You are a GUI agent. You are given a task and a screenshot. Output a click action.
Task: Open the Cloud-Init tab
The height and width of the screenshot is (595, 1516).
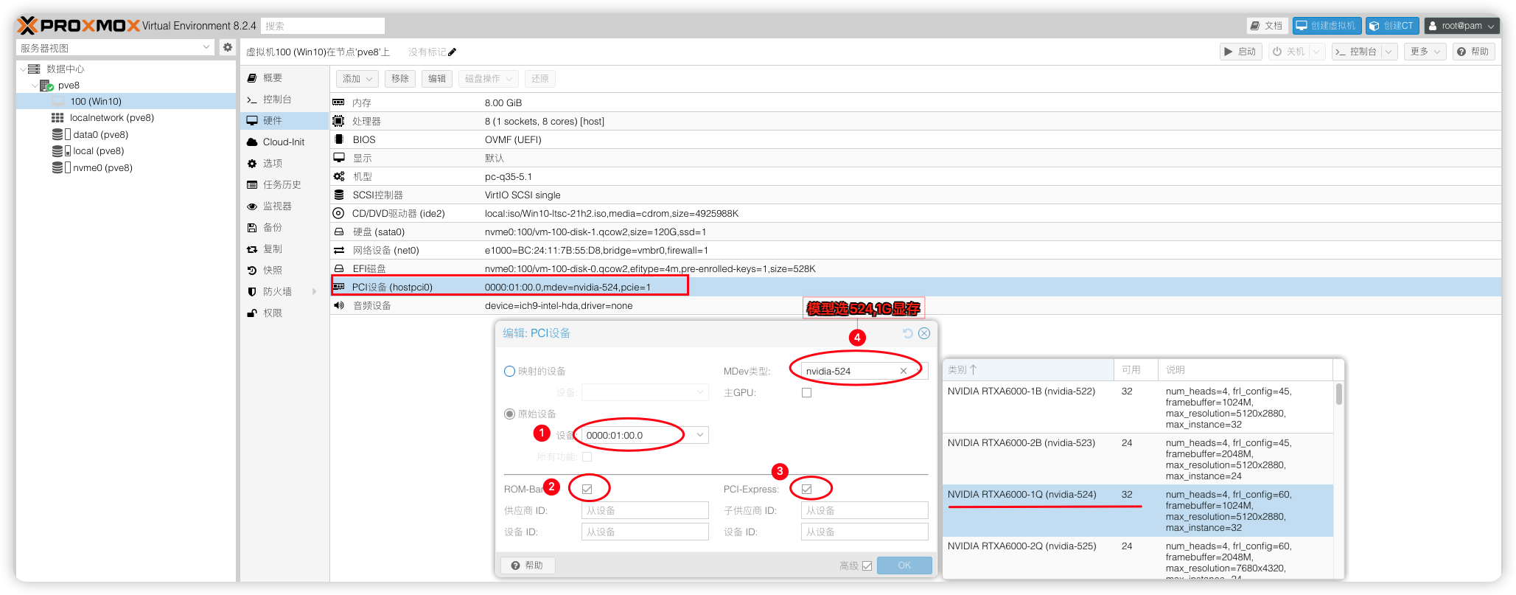click(284, 142)
